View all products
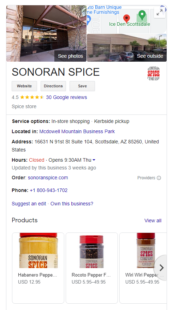Viewport: 173px width, 310px height. click(153, 221)
